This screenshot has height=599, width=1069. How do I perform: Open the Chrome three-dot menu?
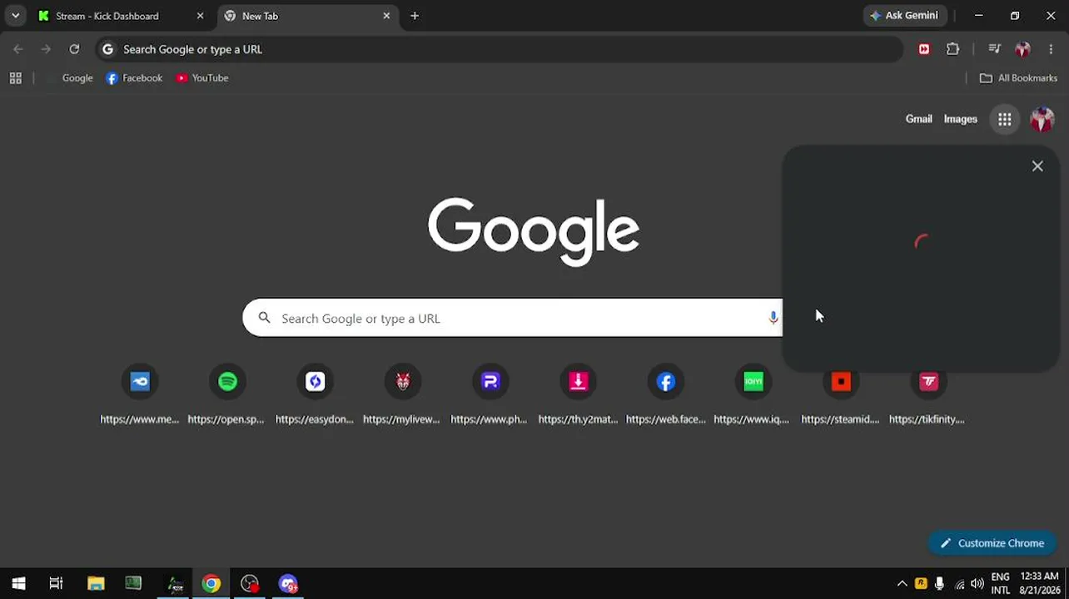coord(1051,49)
